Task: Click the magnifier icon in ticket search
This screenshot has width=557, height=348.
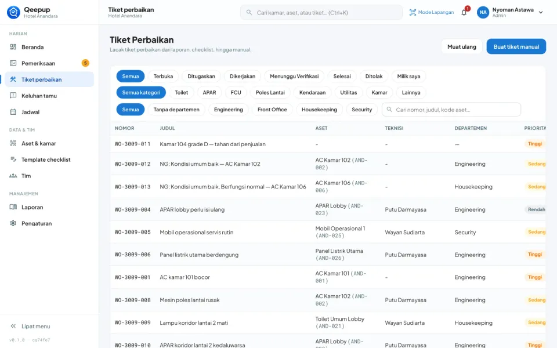Action: pyautogui.click(x=389, y=110)
